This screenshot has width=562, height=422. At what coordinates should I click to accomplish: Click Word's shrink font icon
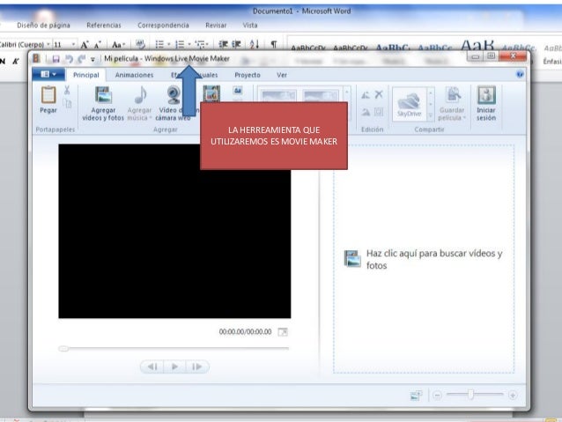(x=98, y=45)
